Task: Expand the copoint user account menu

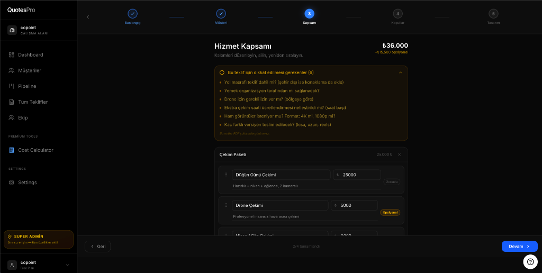Action: click(67, 265)
